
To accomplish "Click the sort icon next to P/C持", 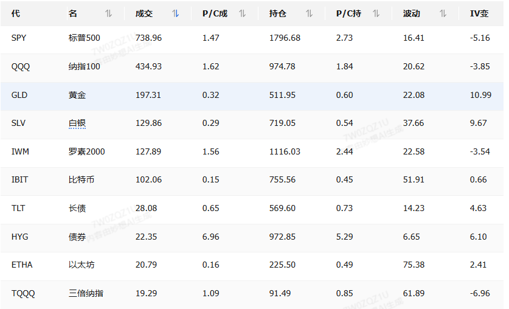I will click(376, 13).
